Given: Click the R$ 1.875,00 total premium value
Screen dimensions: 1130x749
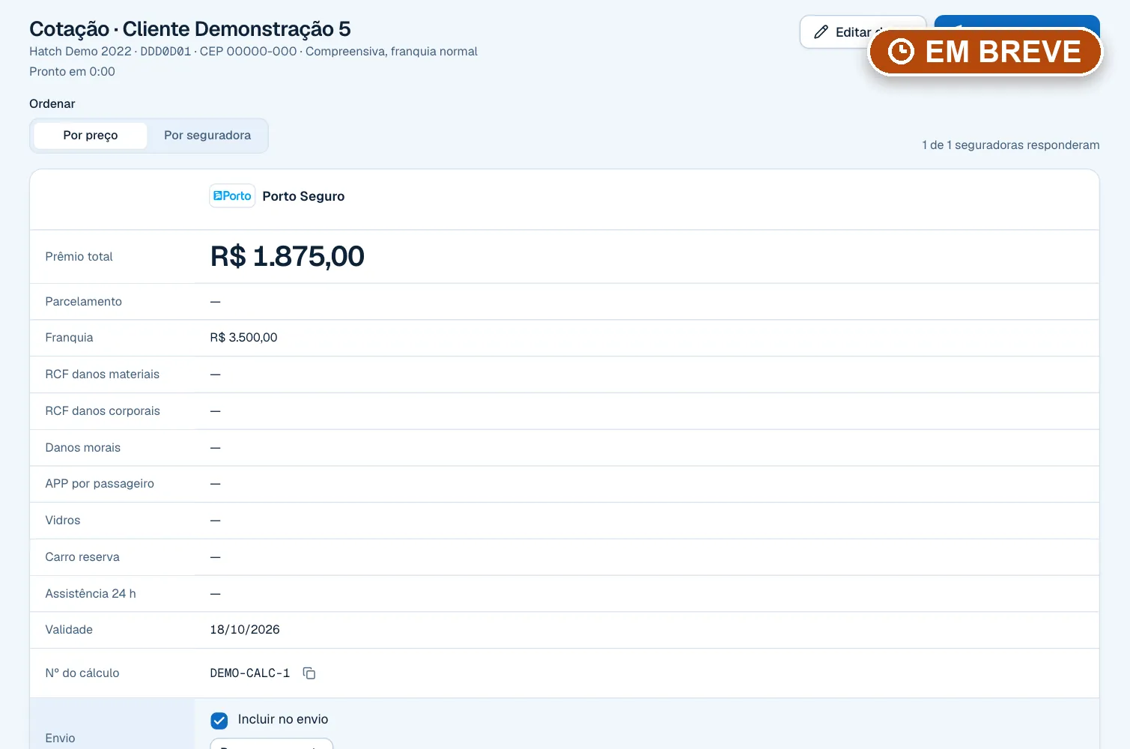Looking at the screenshot, I should [287, 256].
